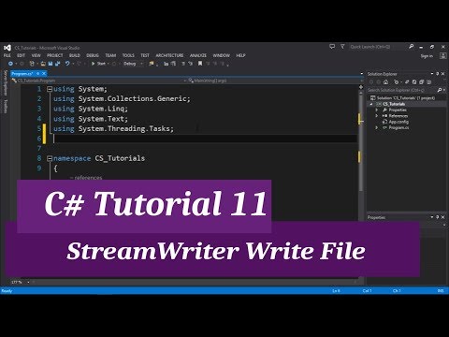
Task: Open the EDIT menu
Action: [21, 55]
